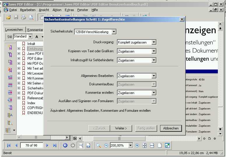Click the bookmark panel horizontal scrollbar thumb
This screenshot has height=157, width=226.
point(36,137)
